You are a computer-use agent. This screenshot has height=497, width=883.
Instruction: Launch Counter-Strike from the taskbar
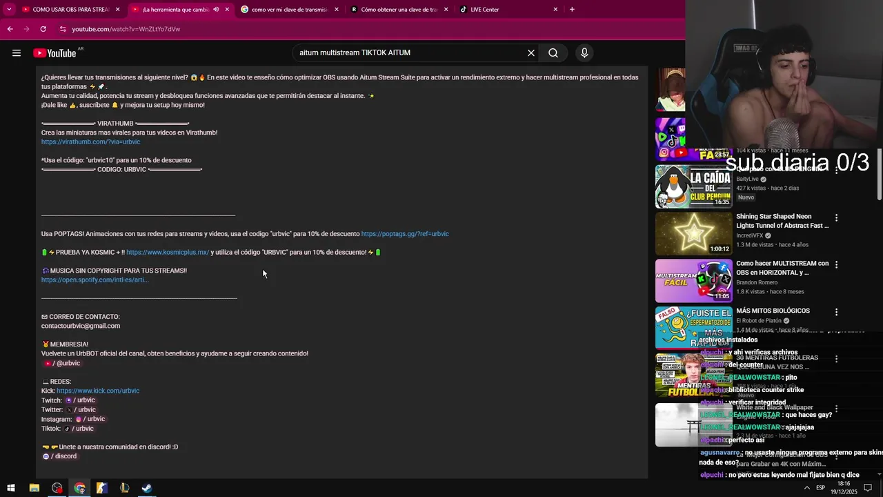(x=101, y=488)
